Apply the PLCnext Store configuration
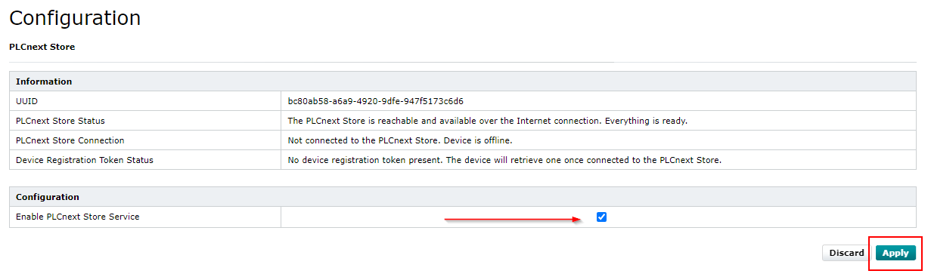 pos(895,253)
